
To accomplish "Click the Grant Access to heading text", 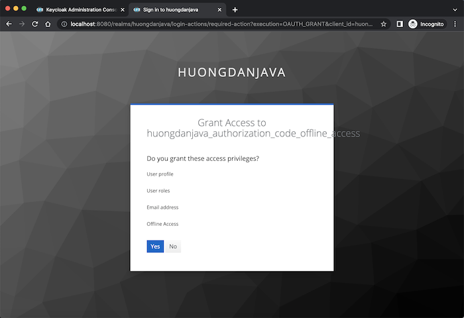I will pos(232,123).
